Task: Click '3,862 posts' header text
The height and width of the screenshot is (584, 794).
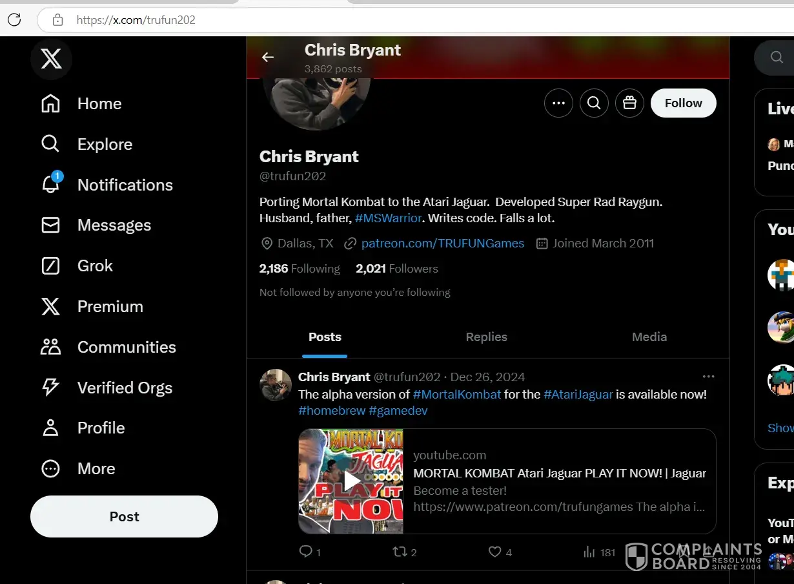Action: (333, 69)
